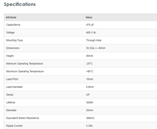Select the Height attribute label
Screen dimensions: 157x129
(10, 56)
